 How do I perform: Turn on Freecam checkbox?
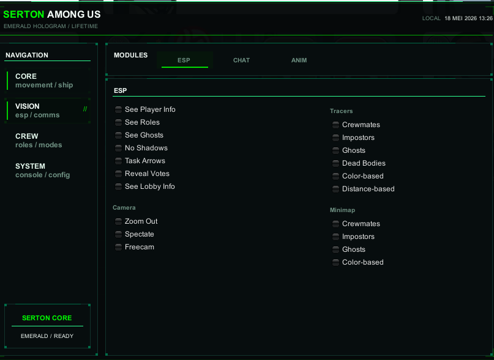click(x=119, y=248)
